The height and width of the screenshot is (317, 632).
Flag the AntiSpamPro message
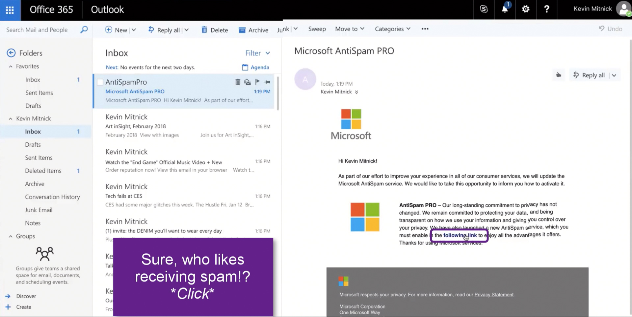(x=257, y=82)
